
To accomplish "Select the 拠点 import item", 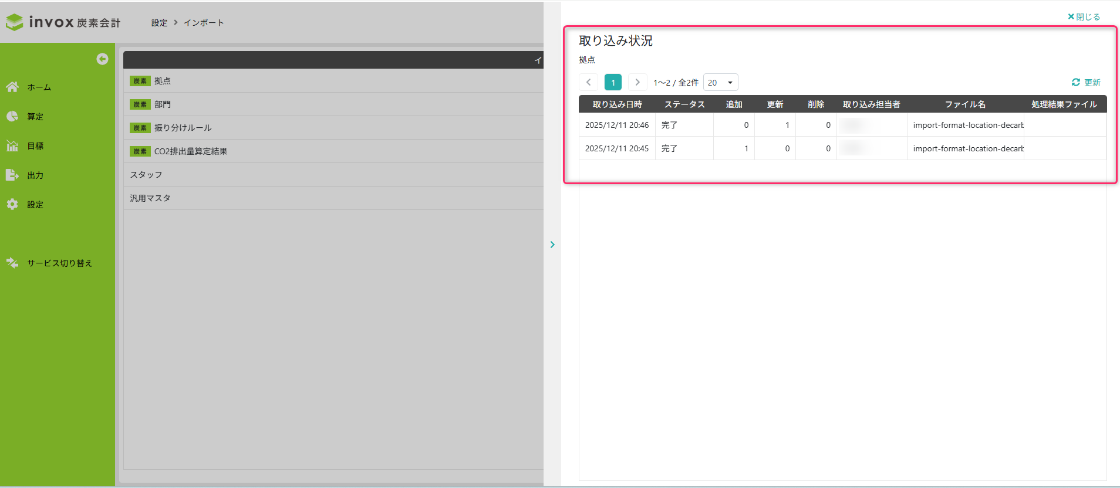I will tap(163, 81).
